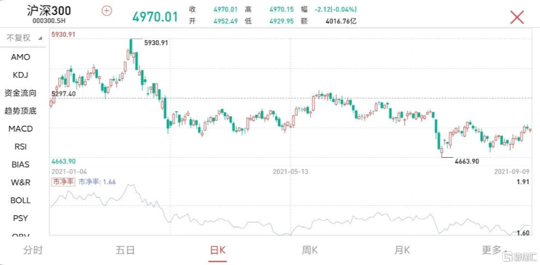540x265 pixels.
Task: View the 月K chart tab
Action: click(x=402, y=250)
